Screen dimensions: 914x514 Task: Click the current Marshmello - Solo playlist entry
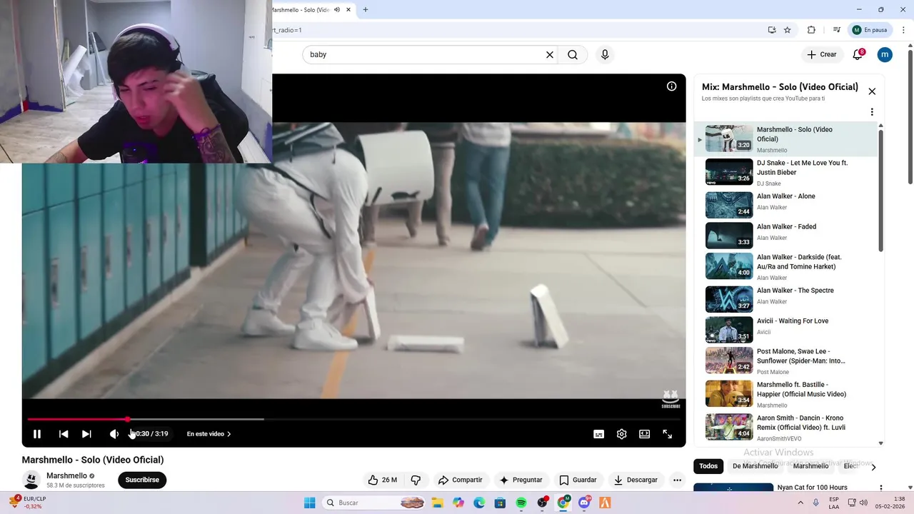point(785,138)
